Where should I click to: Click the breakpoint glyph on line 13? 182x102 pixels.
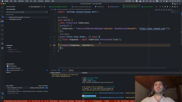coord(51,45)
